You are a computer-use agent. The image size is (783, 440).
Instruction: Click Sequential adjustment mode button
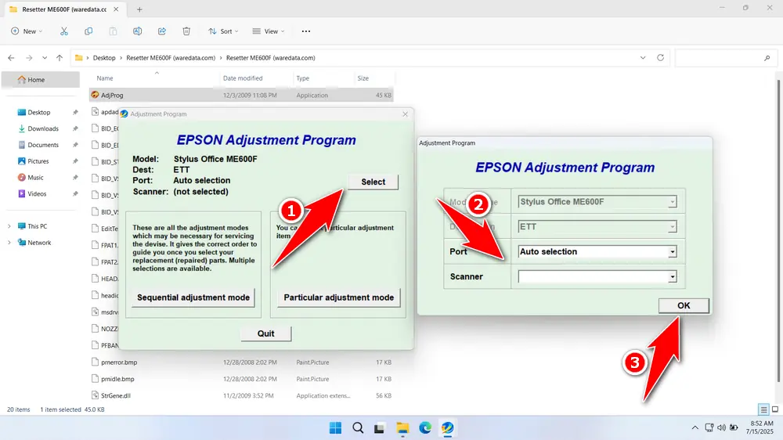pyautogui.click(x=193, y=298)
